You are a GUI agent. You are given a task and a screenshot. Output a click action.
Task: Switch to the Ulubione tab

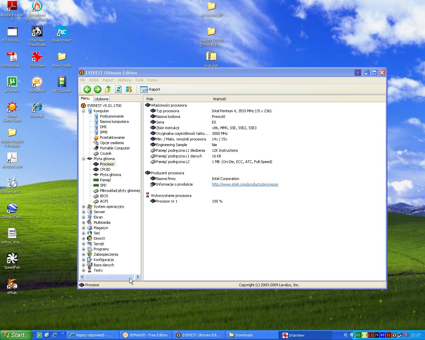101,99
